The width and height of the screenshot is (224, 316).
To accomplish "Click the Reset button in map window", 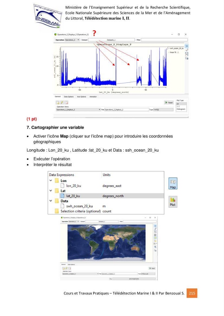I will (152, 268).
